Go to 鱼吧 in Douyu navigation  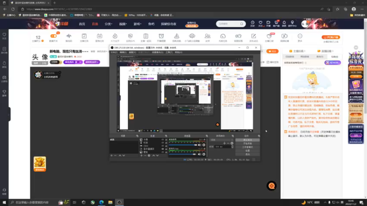click(x=151, y=24)
